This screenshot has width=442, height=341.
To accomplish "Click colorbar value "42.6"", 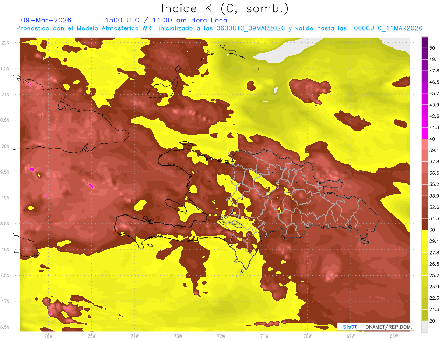I will click(x=434, y=116).
